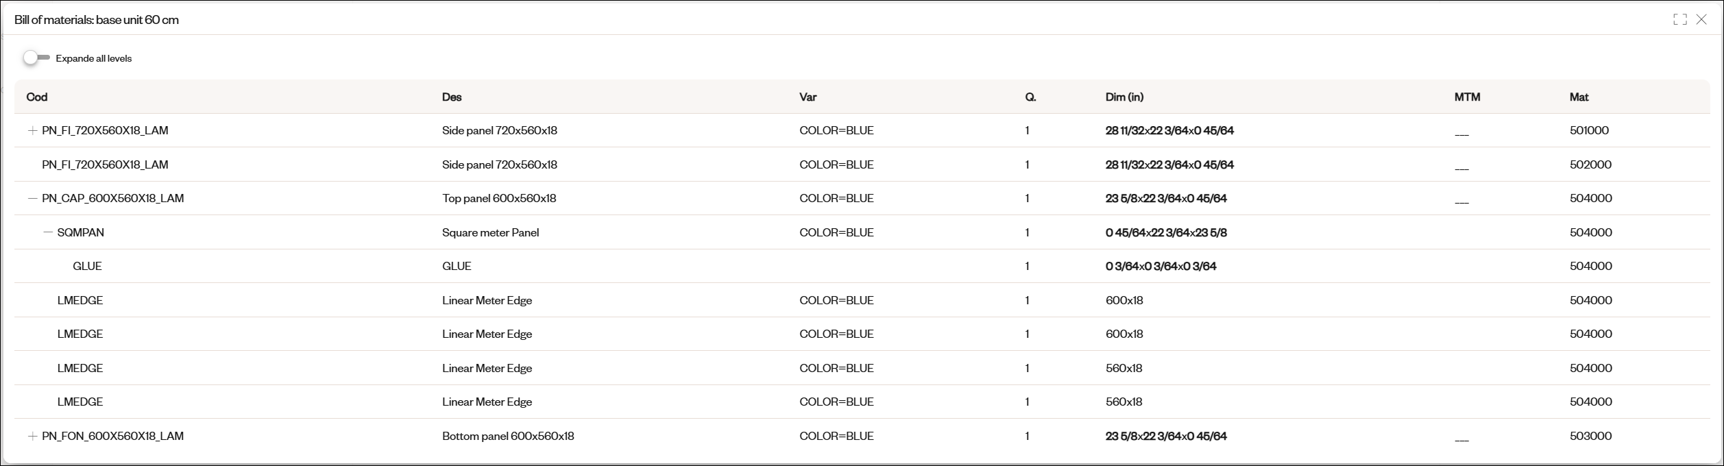Click the Q. column header
1724x466 pixels.
coord(1030,97)
